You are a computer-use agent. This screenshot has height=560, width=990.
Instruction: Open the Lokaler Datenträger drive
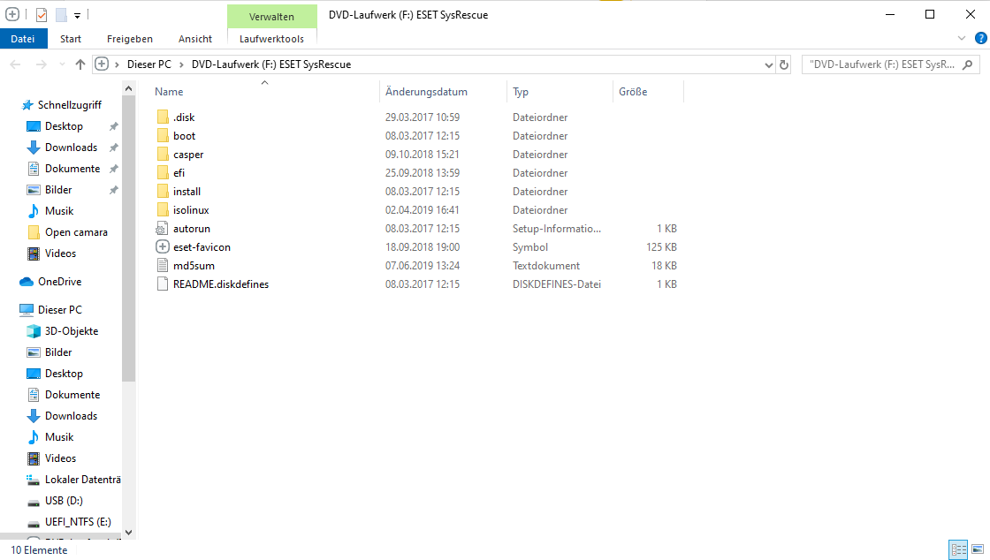[x=82, y=480]
